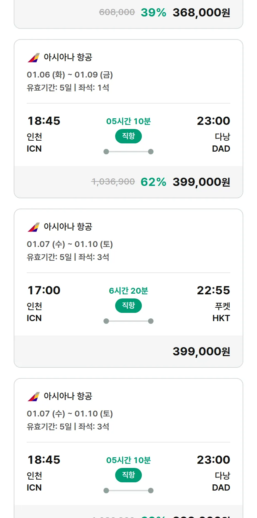Screen dimensions: 257x518
Task: Click route line on Phuket flight card
Action: 128,321
